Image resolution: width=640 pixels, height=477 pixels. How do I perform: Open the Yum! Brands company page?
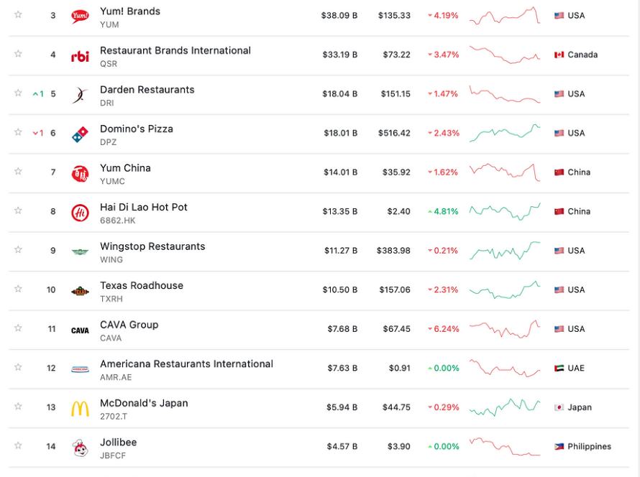(x=130, y=11)
